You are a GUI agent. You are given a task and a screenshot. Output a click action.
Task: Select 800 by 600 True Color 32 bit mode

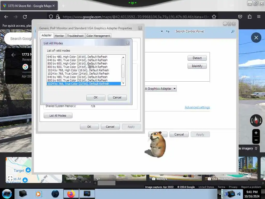[x=84, y=80]
